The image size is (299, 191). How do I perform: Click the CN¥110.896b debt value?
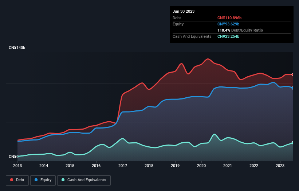(229, 18)
